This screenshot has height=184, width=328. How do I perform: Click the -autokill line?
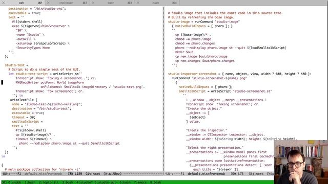click(x=25, y=39)
